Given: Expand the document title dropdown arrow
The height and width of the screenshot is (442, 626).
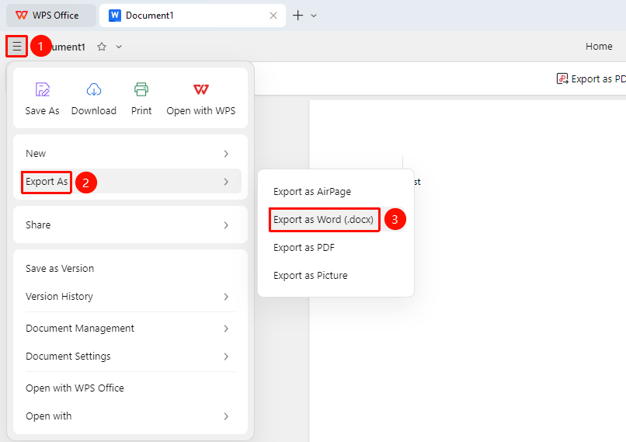Looking at the screenshot, I should pos(119,47).
